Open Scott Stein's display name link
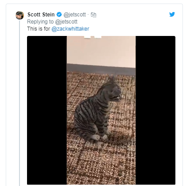This screenshot has height=186, width=190. [x=41, y=15]
